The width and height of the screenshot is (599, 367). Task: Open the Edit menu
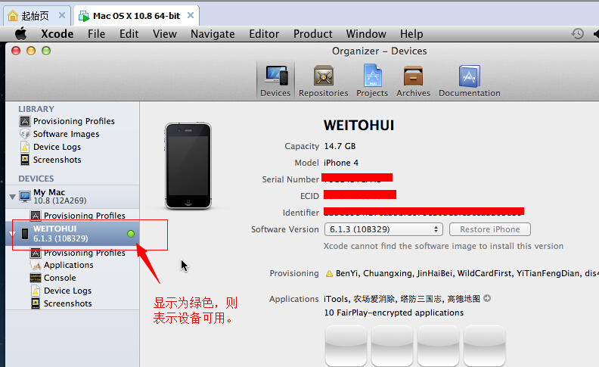[x=129, y=34]
